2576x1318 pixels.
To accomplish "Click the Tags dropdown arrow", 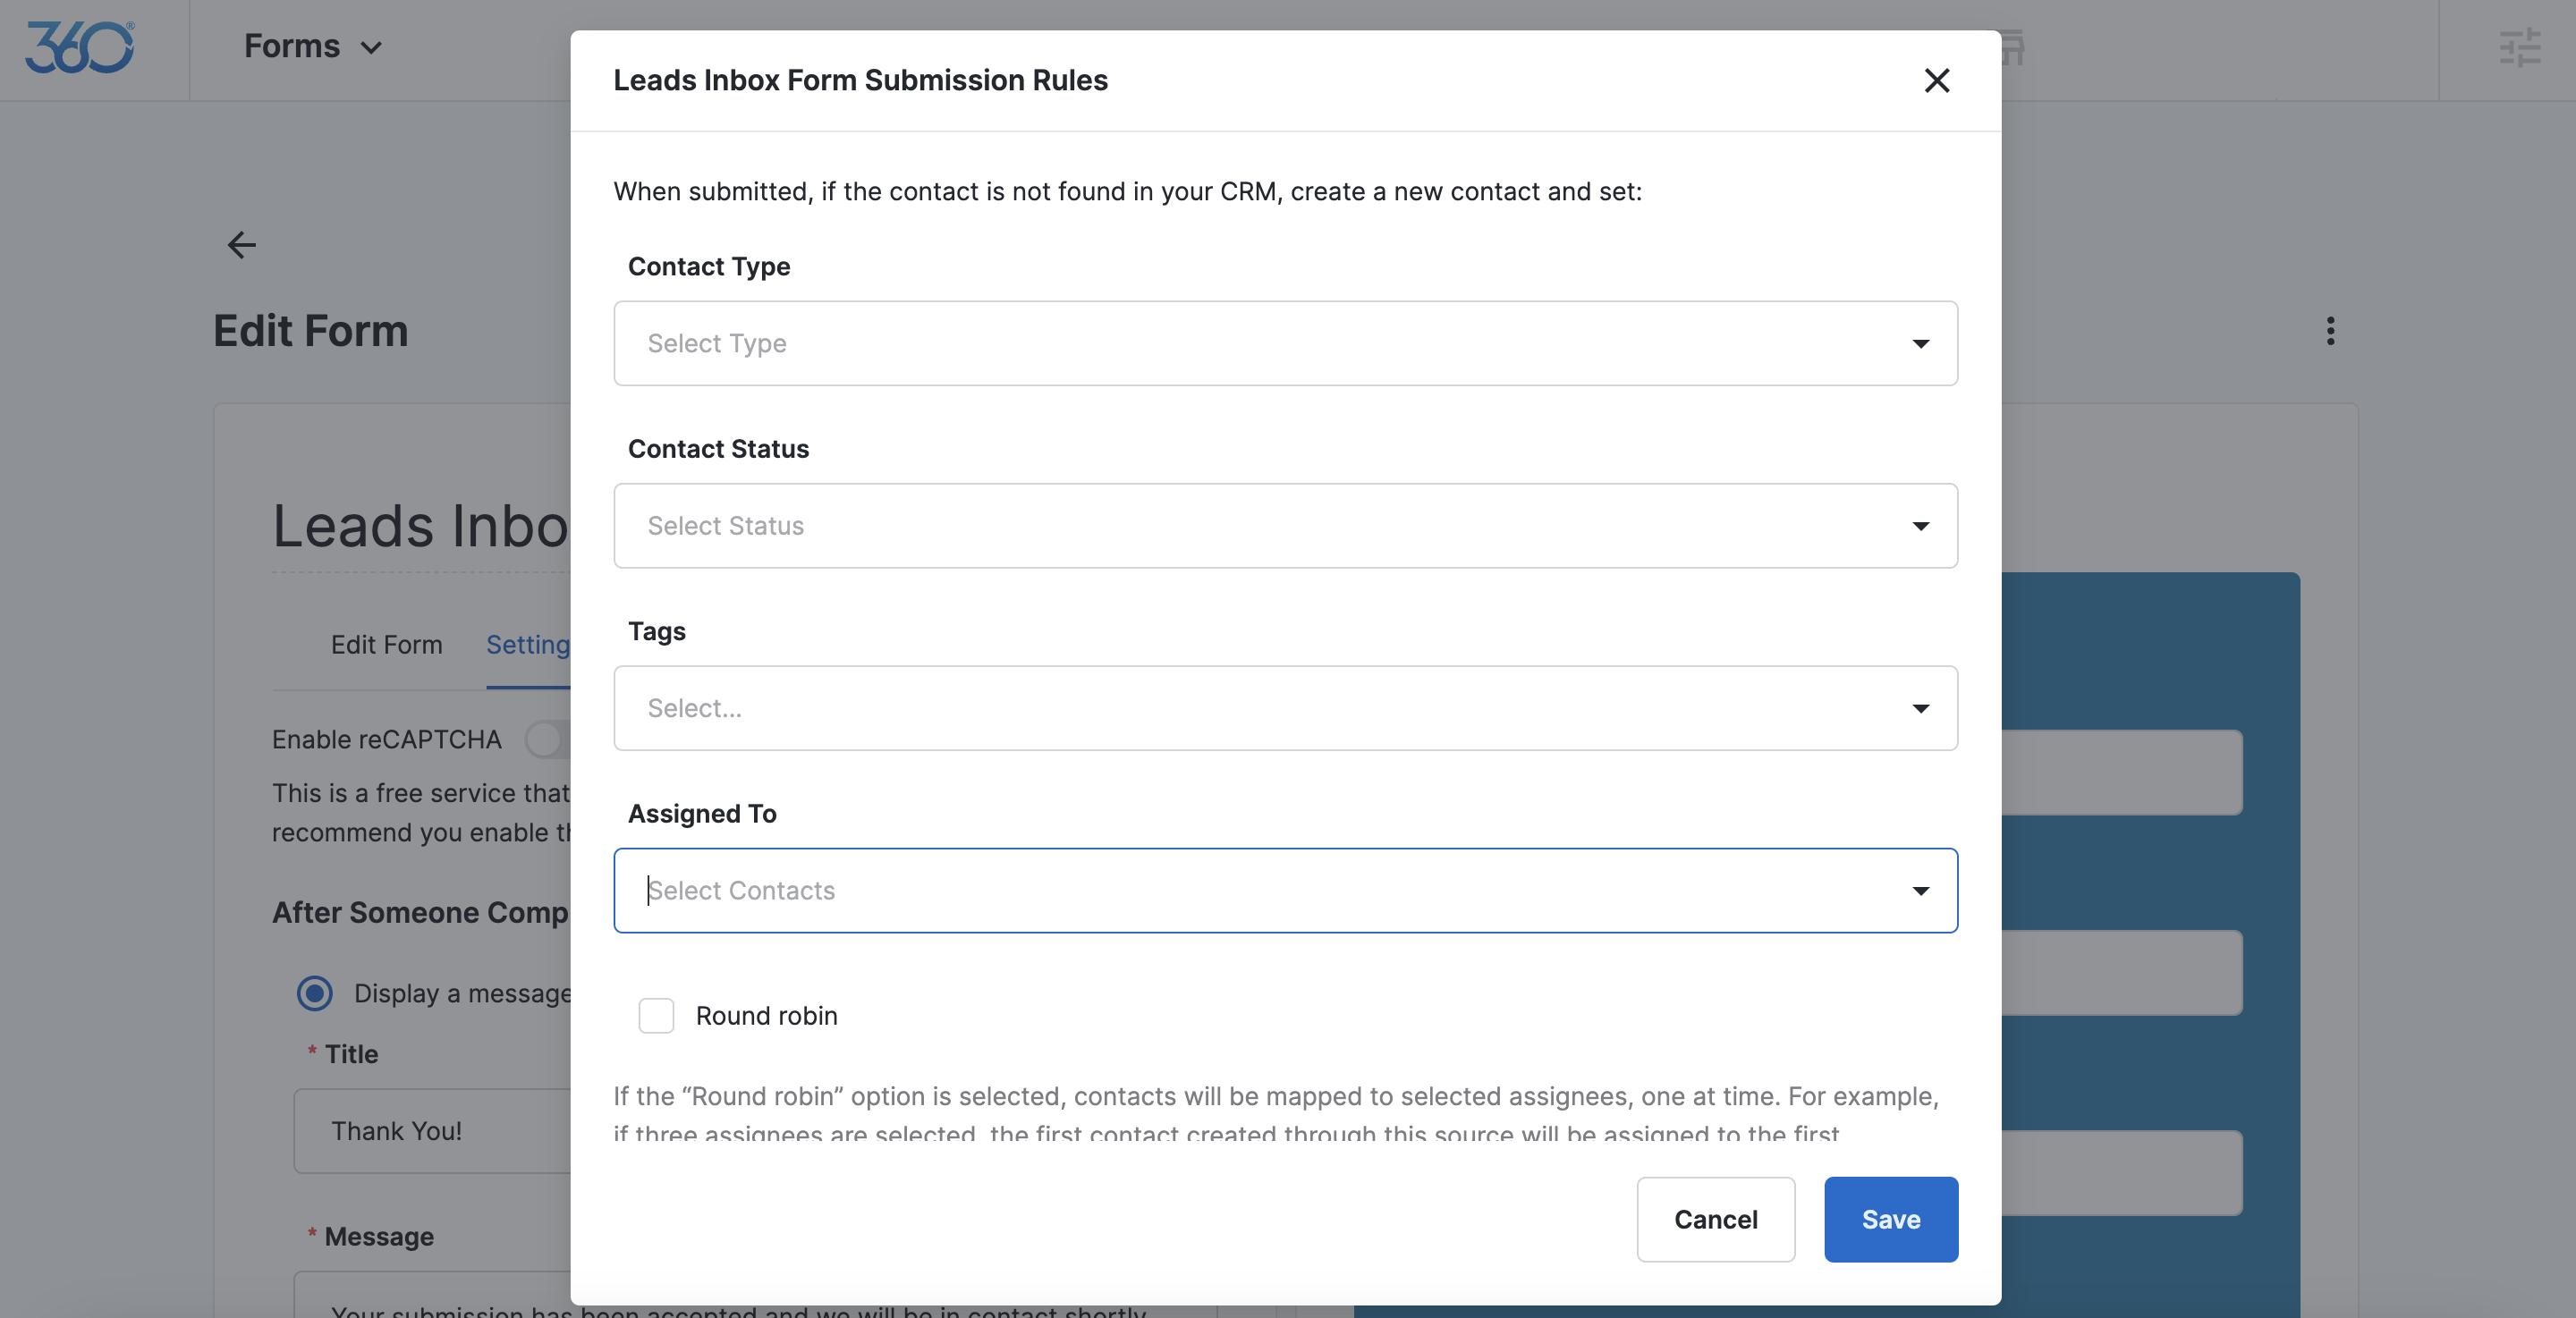I will [1920, 709].
